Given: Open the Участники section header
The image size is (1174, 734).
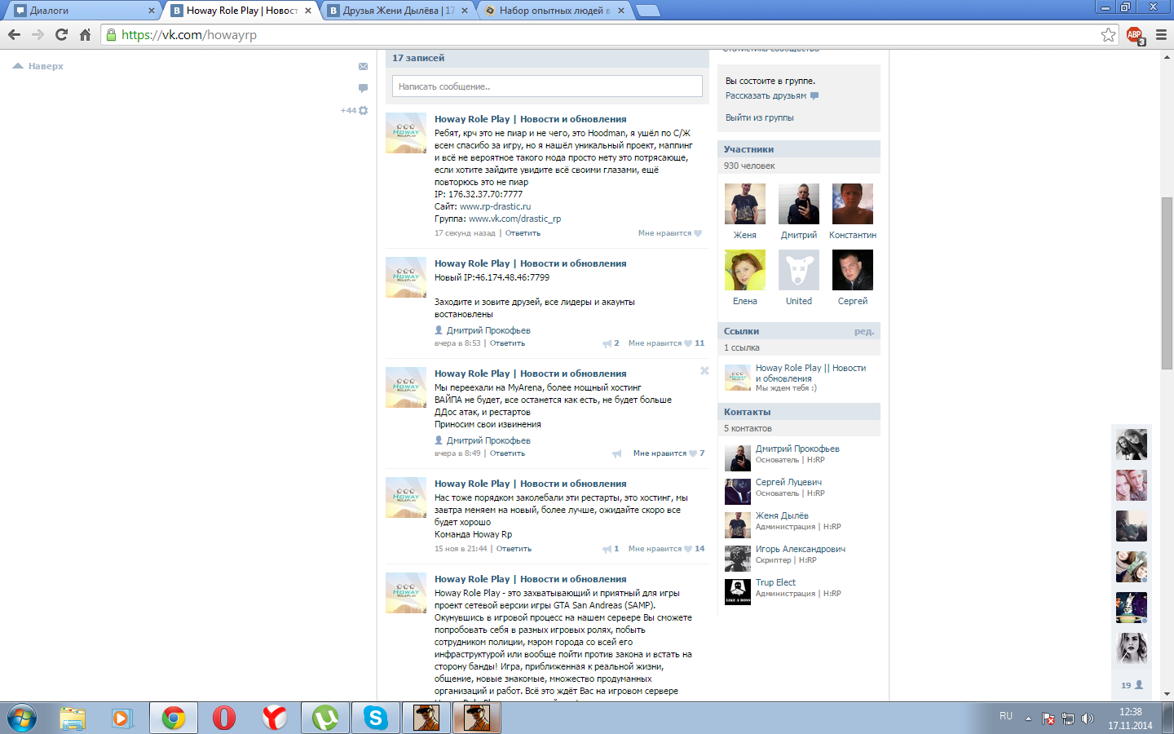Looking at the screenshot, I should tap(799, 149).
